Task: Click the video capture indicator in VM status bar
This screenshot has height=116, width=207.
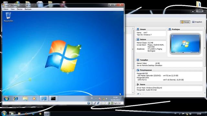Action: coord(104,103)
